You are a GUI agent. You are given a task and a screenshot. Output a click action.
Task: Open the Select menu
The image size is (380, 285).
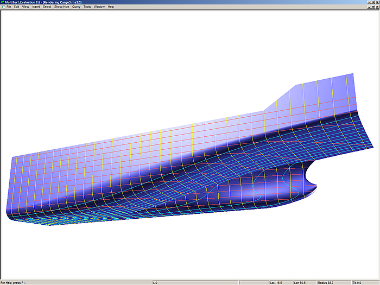point(47,7)
